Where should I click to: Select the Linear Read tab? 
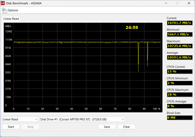click(x=11, y=19)
